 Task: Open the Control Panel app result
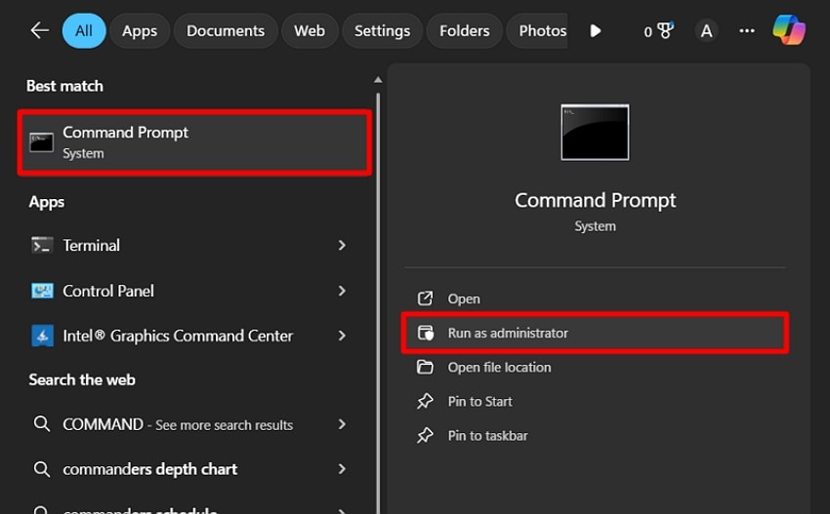189,291
